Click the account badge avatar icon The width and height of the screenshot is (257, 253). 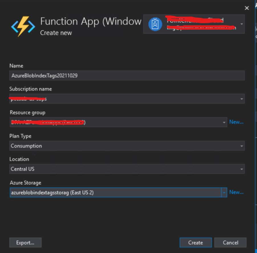(x=155, y=24)
